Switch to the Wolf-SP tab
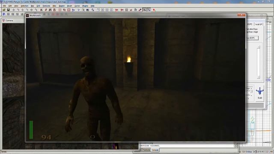 click(x=259, y=24)
